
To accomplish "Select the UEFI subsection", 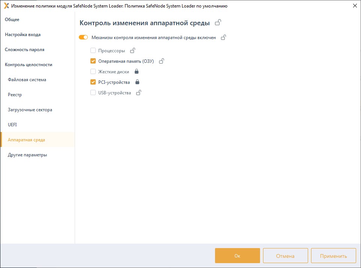I will pyautogui.click(x=37, y=125).
